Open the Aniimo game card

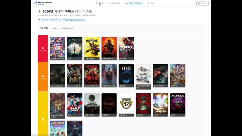point(161,105)
